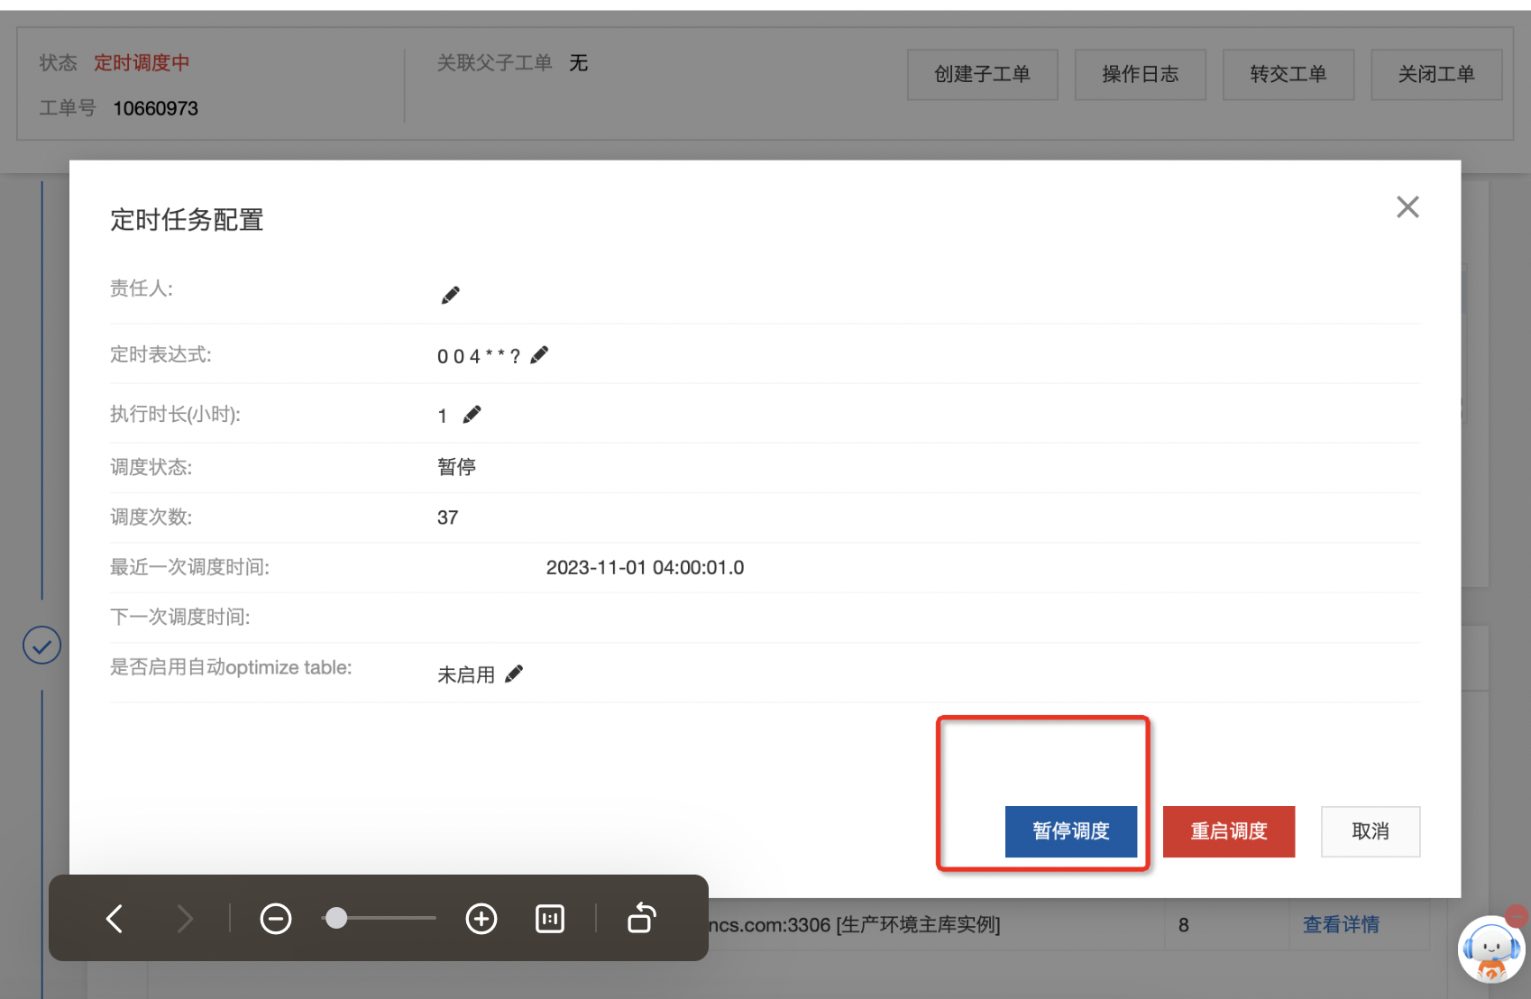
Task: Click the 执行时长 value 1
Action: [443, 416]
